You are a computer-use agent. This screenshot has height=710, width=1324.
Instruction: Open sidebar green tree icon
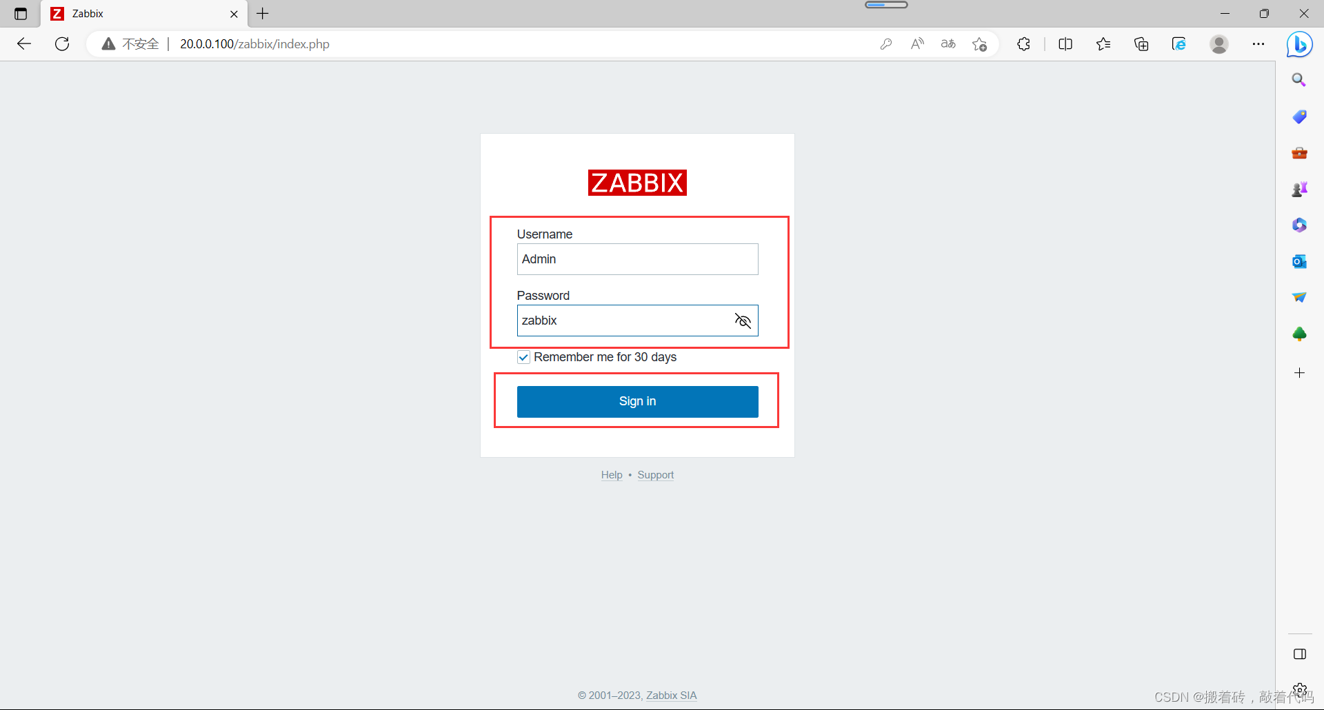pos(1299,334)
